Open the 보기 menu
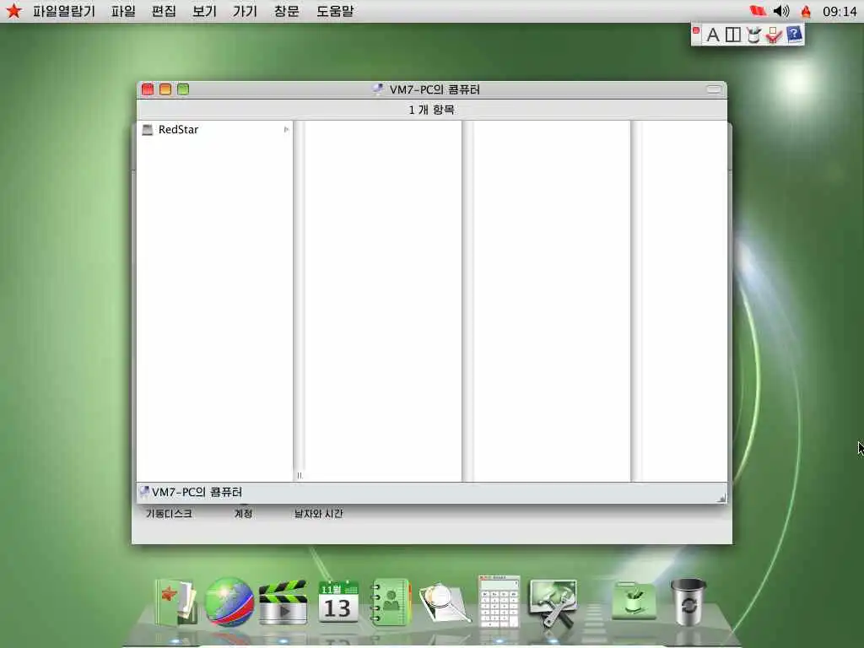Viewport: 864px width, 648px height. (204, 11)
